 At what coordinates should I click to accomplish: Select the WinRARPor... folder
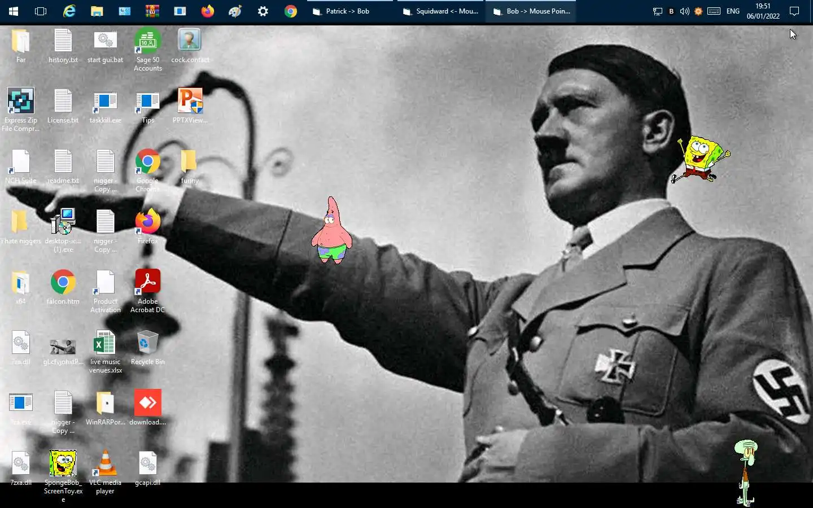click(106, 409)
